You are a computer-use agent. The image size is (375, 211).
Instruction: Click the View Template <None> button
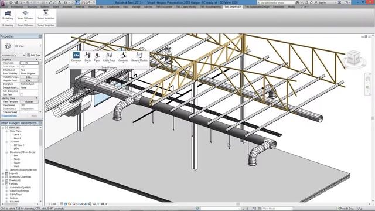click(29, 101)
